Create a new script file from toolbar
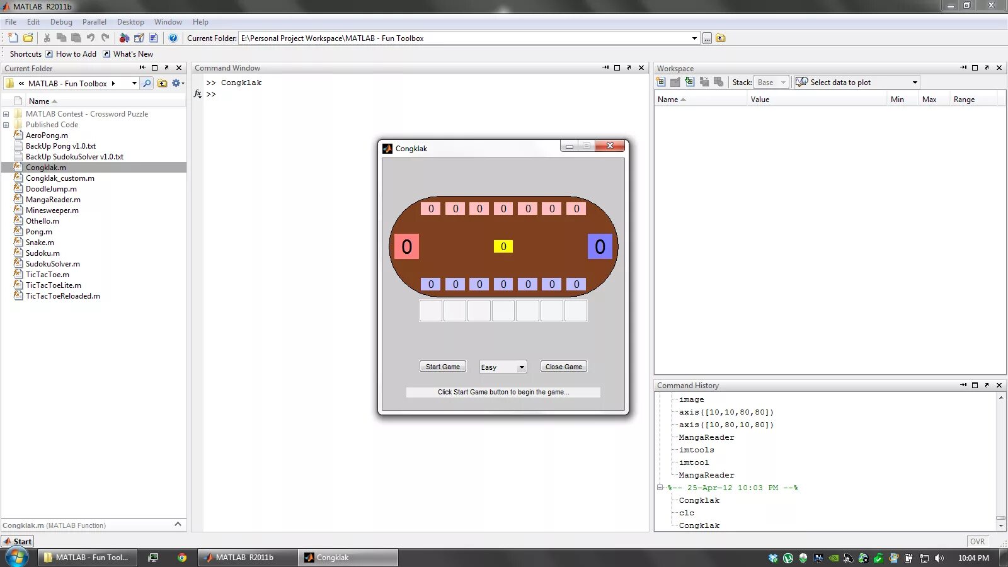Image resolution: width=1008 pixels, height=567 pixels. 13,38
